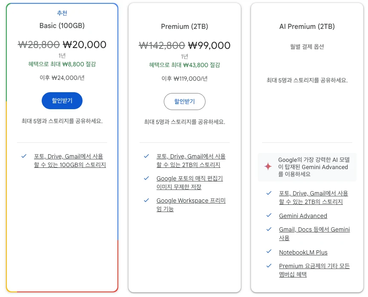
Task: Open the NotebookLM Plus link
Action: coord(303,252)
